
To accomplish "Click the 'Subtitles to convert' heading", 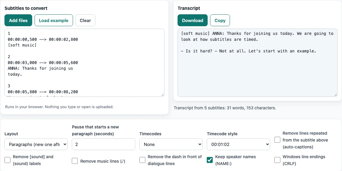I will point(26,8).
